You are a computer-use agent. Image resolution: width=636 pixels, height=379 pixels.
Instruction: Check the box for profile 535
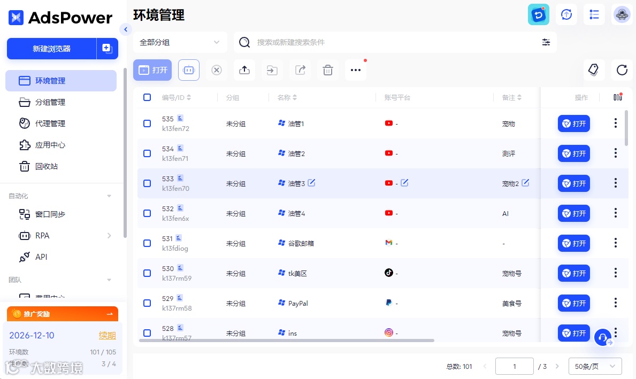pos(147,123)
